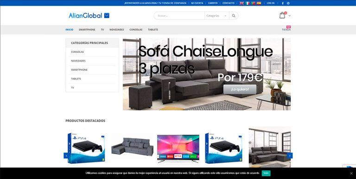356x179 pixels.
Task: Click the CARRITO top link
Action: click(x=213, y=3)
